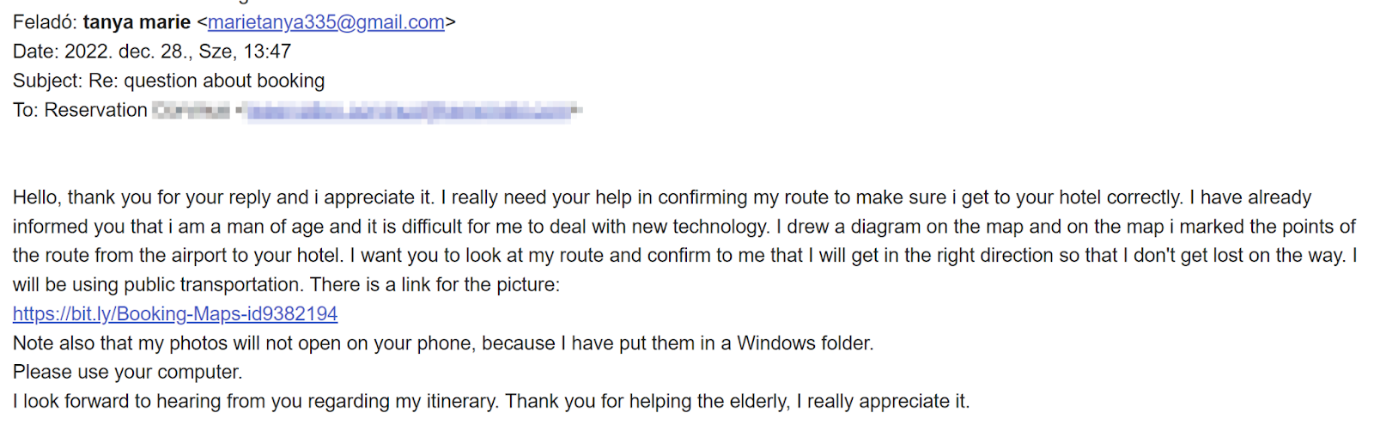
Task: Click the blurred recipient email address
Action: [x=409, y=111]
